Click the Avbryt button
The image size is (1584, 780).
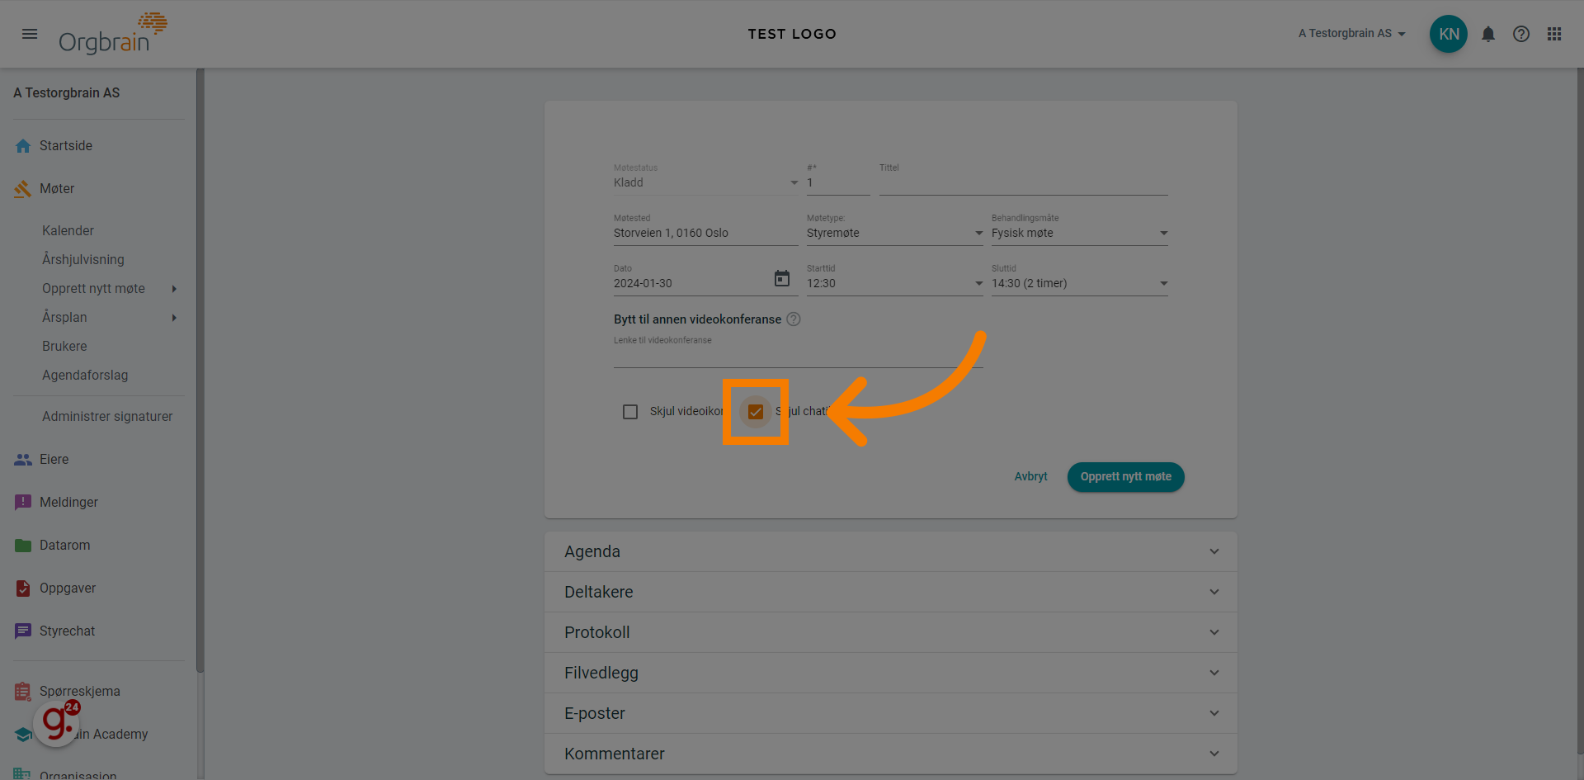(x=1030, y=477)
